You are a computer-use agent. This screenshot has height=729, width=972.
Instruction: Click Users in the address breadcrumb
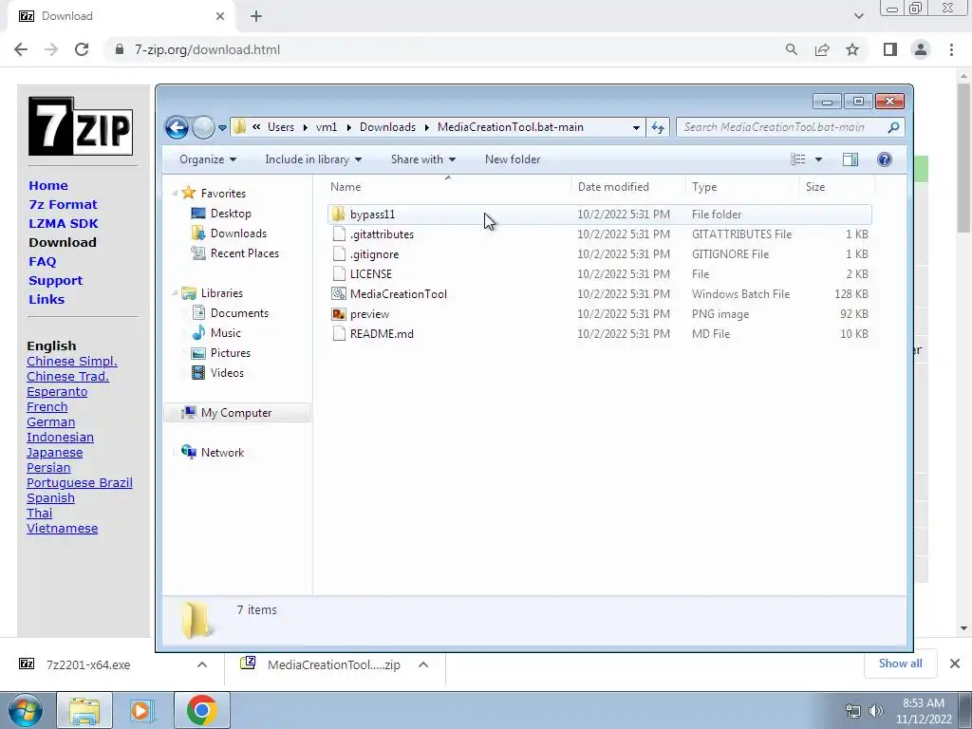[x=281, y=127]
